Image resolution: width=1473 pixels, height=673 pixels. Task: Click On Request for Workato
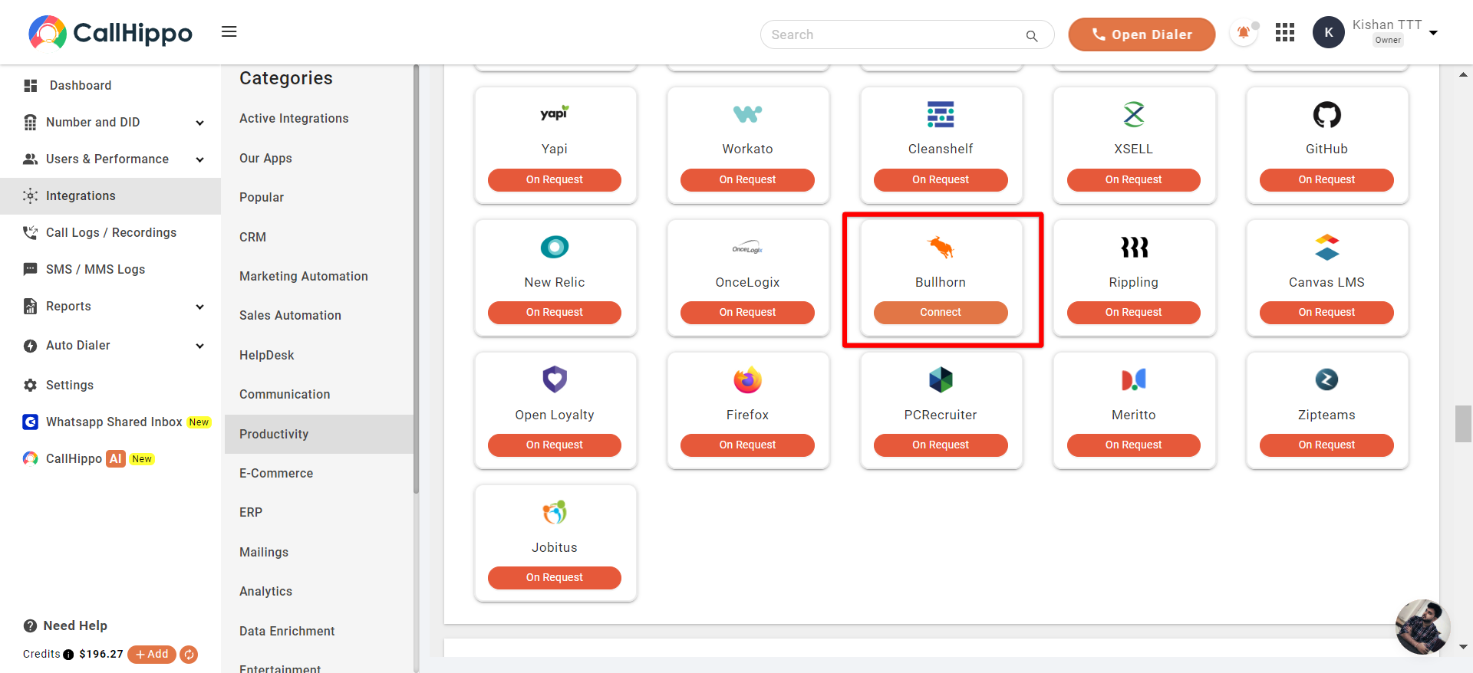747,180
